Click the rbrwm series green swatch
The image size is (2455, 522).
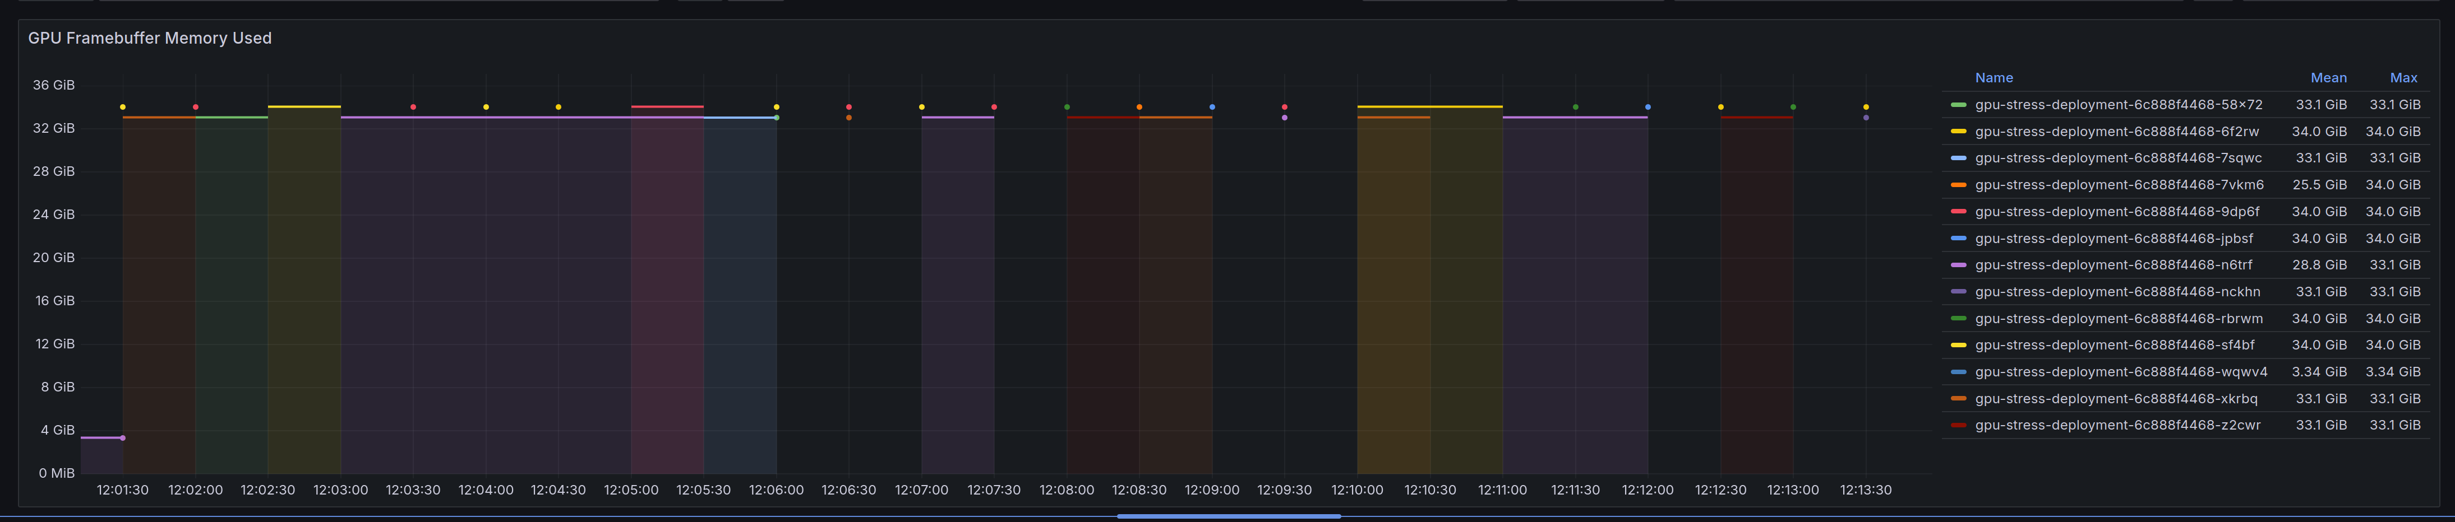[1959, 318]
